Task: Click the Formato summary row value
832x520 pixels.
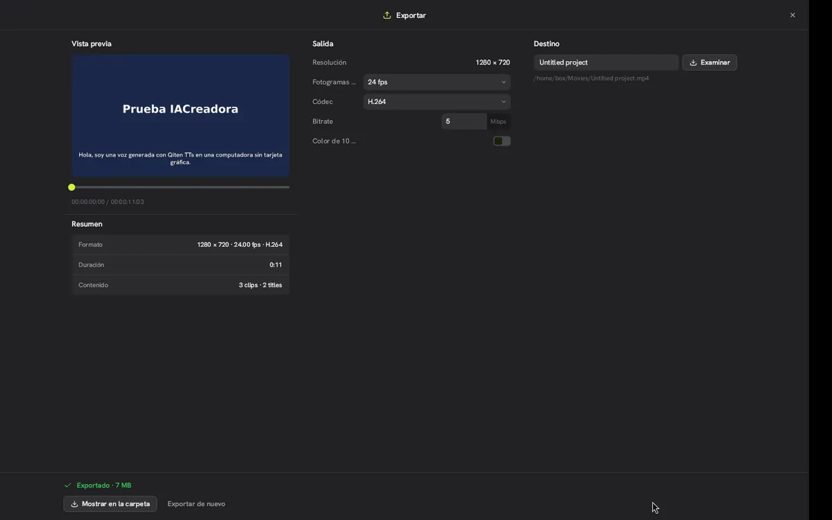Action: 239,245
